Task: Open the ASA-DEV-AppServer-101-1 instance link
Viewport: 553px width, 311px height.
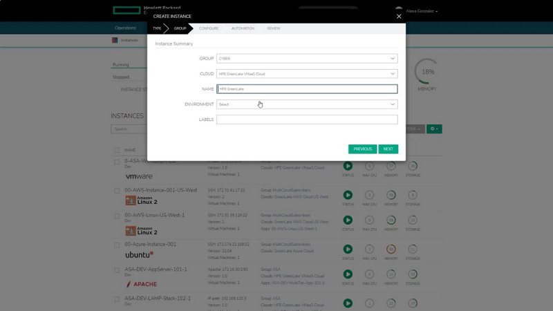Action: (x=156, y=269)
